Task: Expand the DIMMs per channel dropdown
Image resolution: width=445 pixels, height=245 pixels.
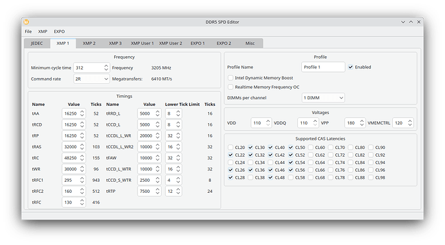Action: [x=323, y=98]
